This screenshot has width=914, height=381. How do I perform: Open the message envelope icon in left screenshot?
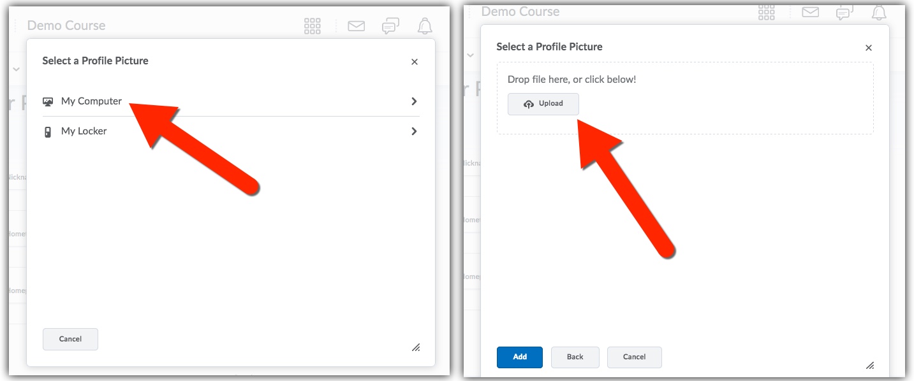coord(356,26)
